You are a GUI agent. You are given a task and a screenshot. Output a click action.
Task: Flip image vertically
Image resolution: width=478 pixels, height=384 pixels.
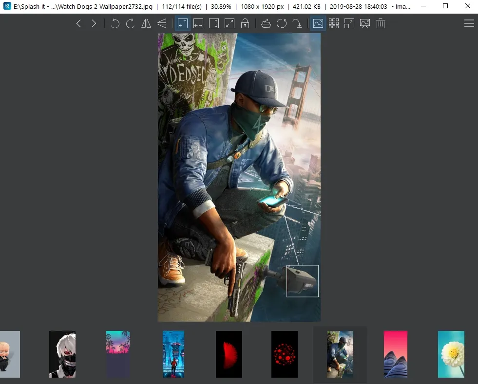coord(162,23)
